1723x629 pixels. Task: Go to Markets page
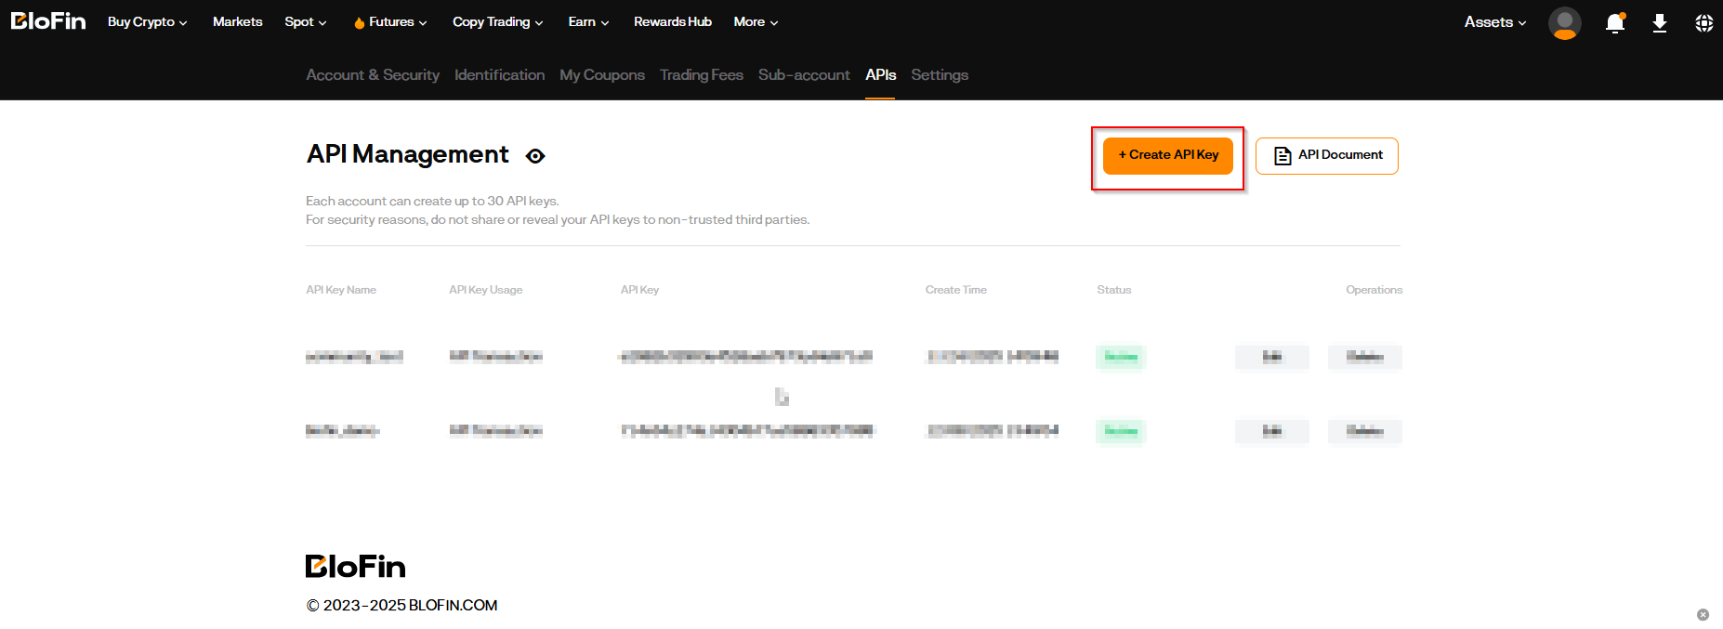pos(238,22)
